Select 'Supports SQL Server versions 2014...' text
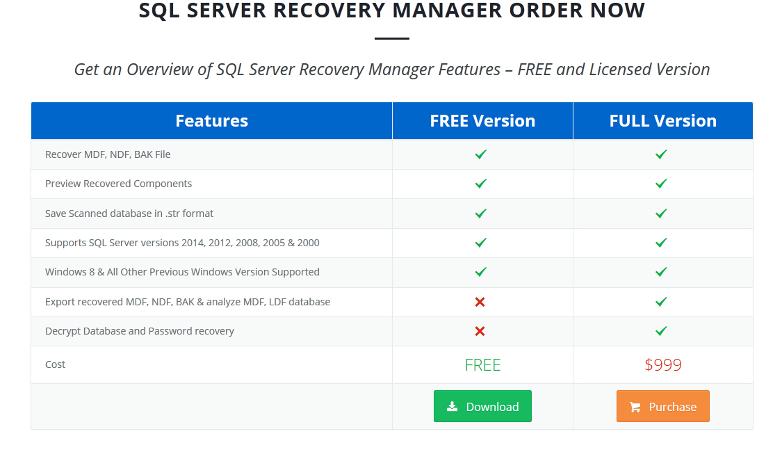The height and width of the screenshot is (450, 766). 181,243
